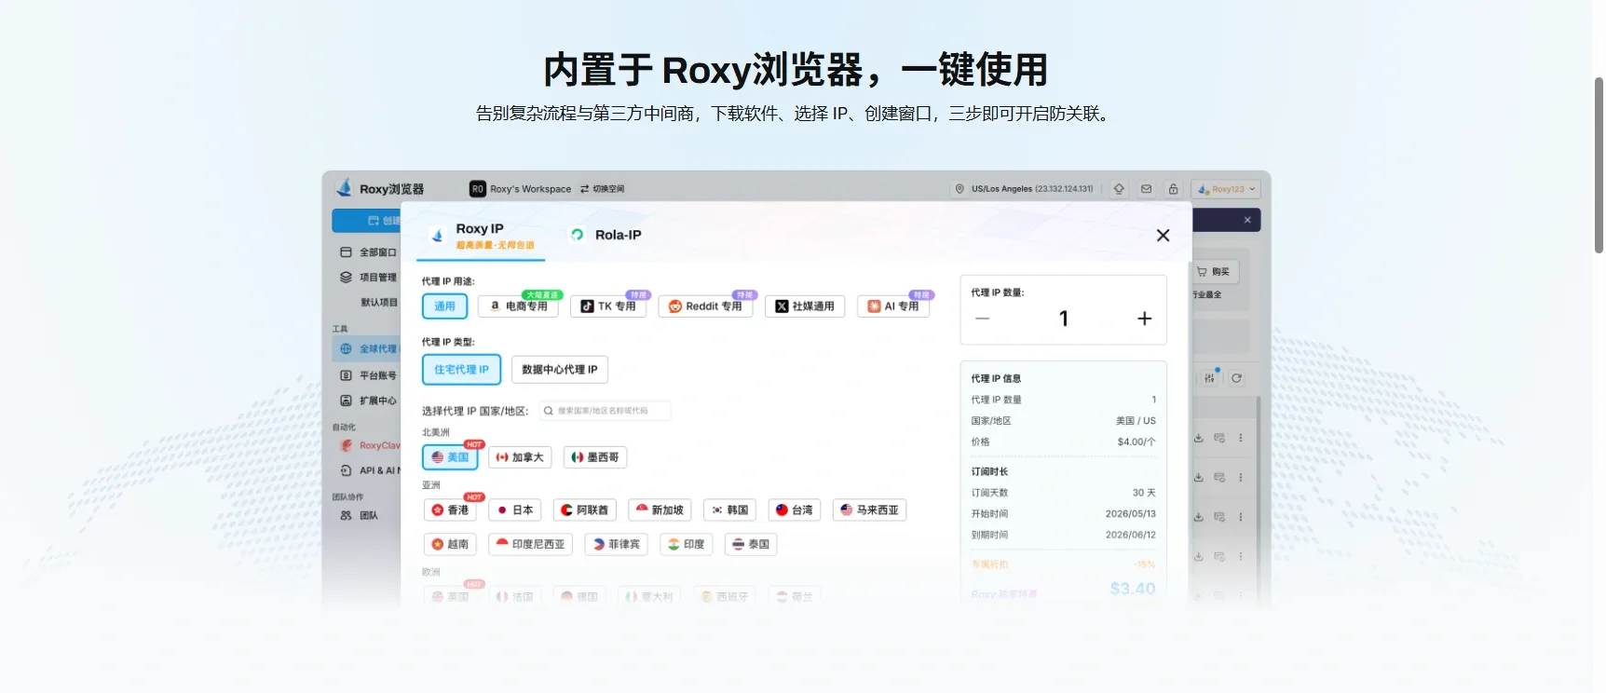Dismiss the dark banner with its X
The height and width of the screenshot is (693, 1606).
pyautogui.click(x=1247, y=220)
